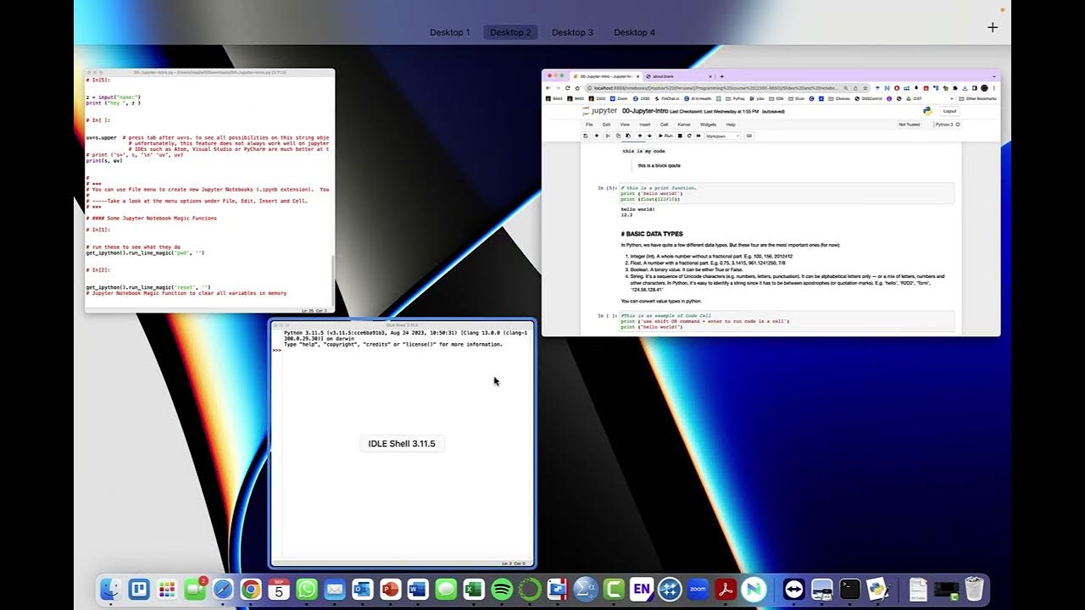Switch to Desktop 3
Viewport: 1085px width, 610px height.
tap(572, 32)
